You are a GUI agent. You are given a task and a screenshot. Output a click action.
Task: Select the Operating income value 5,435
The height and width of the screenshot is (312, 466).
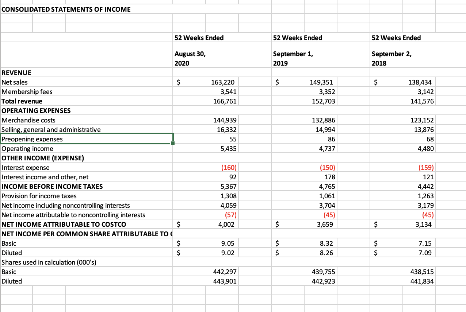212,148
